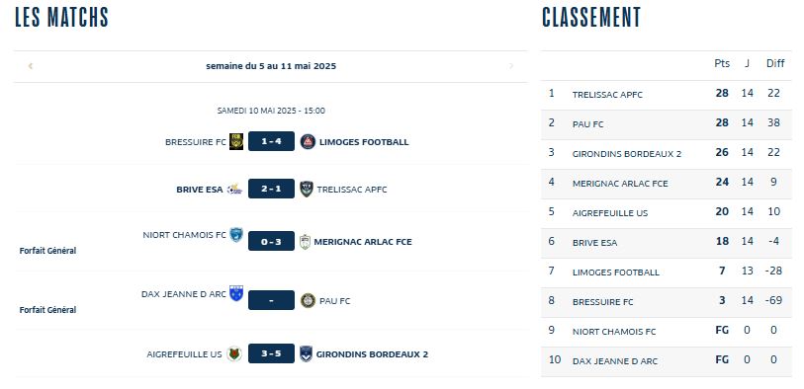Viewport: 804px width, 389px height.
Task: Go to next week with right arrow
Action: pos(510,66)
